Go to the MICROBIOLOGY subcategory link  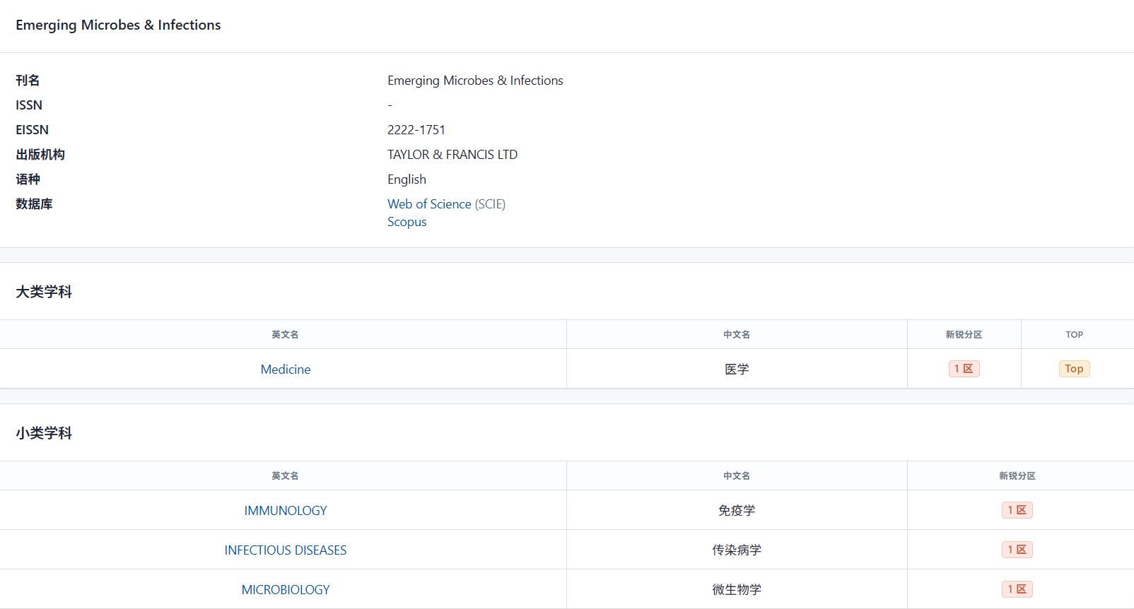pyautogui.click(x=286, y=590)
